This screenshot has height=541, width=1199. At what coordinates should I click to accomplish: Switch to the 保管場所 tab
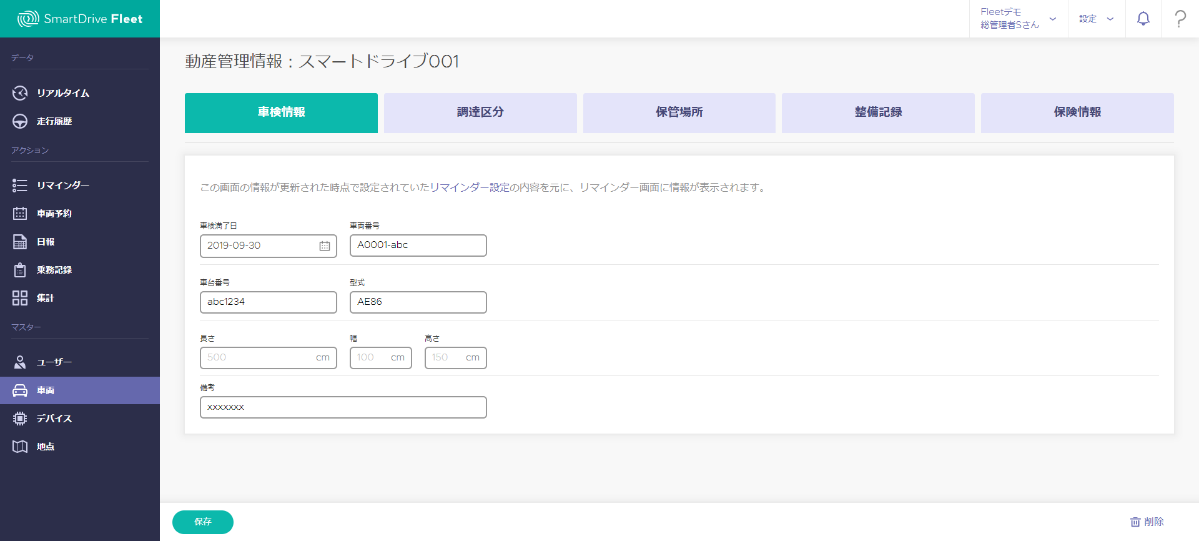[x=679, y=112]
